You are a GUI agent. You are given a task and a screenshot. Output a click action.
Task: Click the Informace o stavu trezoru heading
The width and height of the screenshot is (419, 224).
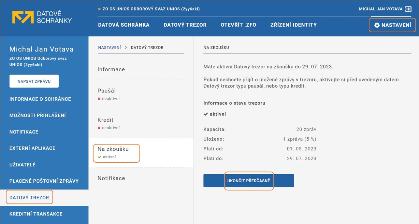click(234, 103)
